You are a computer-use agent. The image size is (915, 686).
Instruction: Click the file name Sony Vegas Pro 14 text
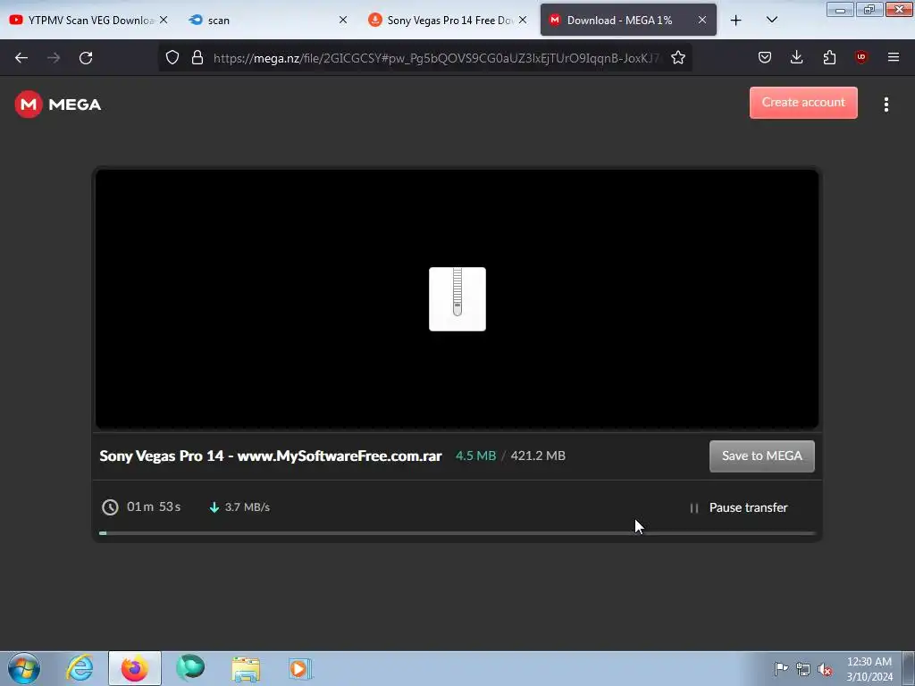(x=271, y=456)
